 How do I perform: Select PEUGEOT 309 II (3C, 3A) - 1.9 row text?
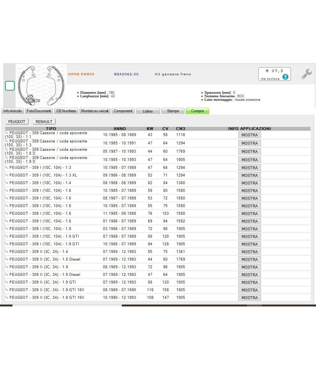pyautogui.click(x=39, y=267)
